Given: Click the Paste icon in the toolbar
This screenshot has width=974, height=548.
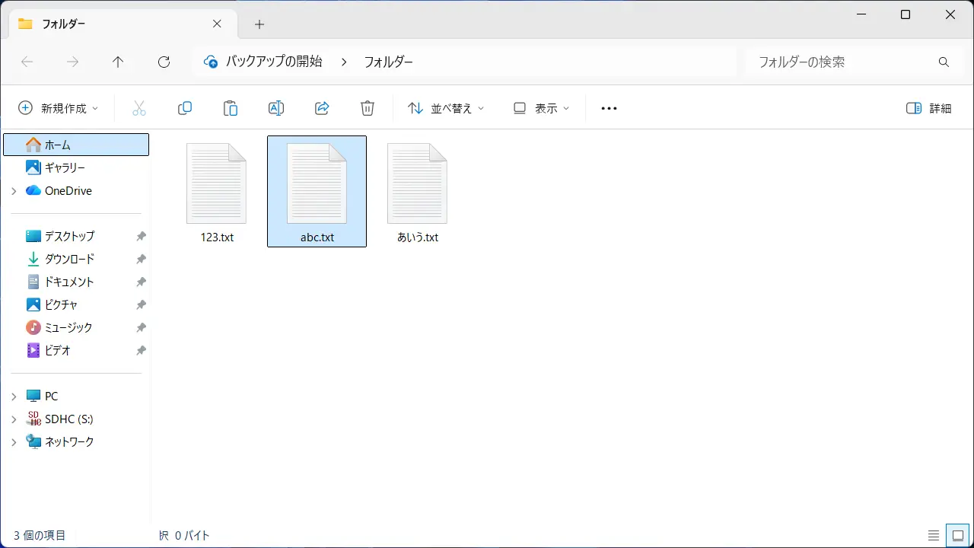Looking at the screenshot, I should pyautogui.click(x=231, y=107).
